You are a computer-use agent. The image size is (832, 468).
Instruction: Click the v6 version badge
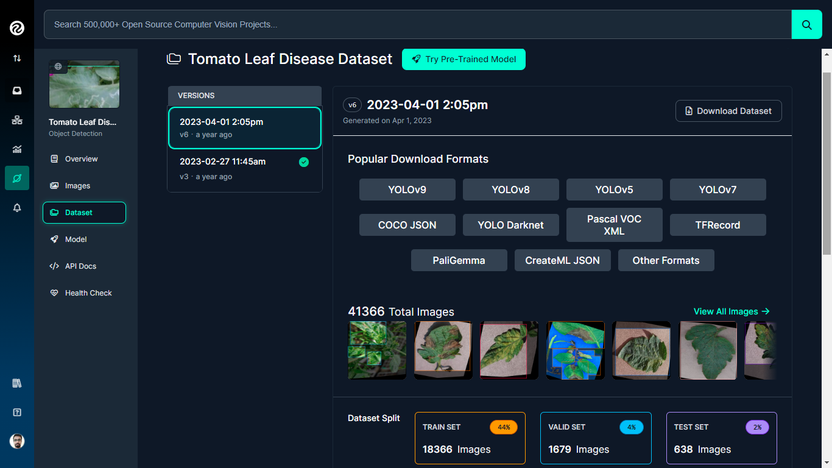click(x=352, y=105)
